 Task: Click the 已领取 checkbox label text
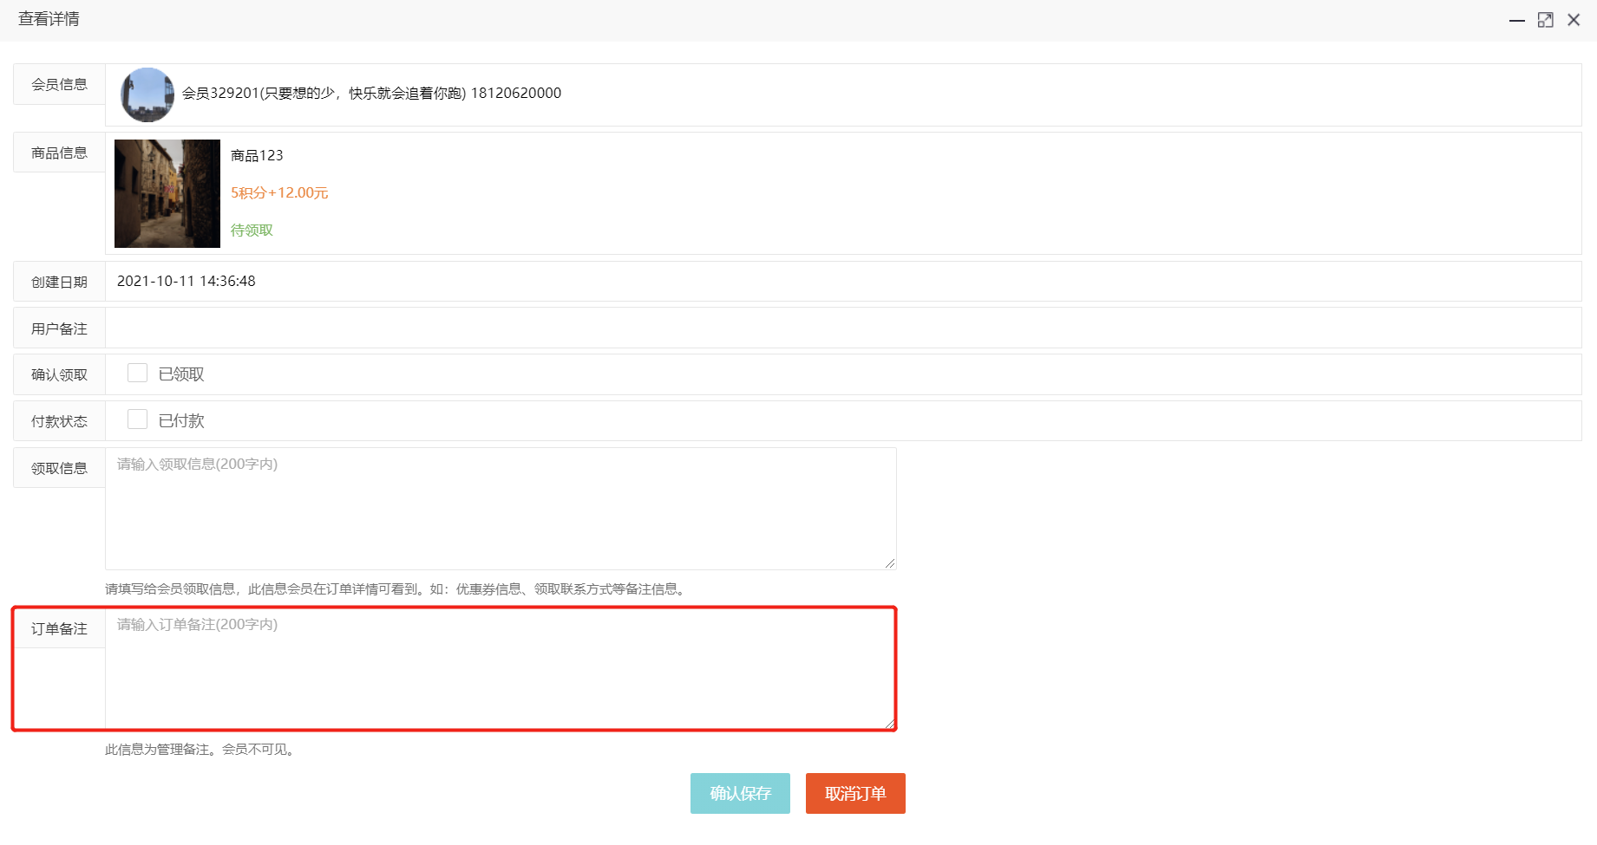click(181, 374)
